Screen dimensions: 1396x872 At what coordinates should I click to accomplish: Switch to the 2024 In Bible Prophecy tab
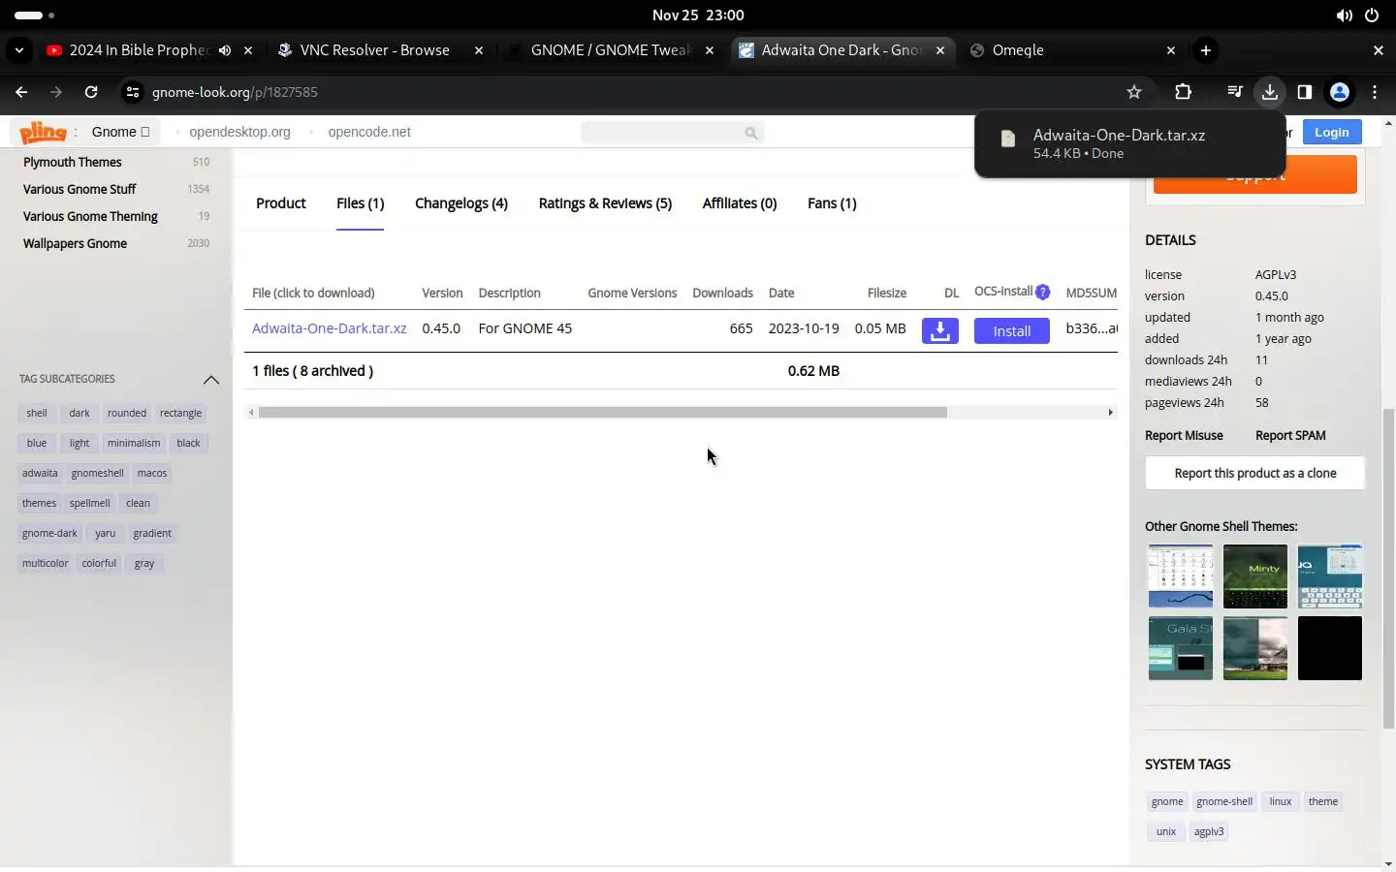tap(139, 50)
